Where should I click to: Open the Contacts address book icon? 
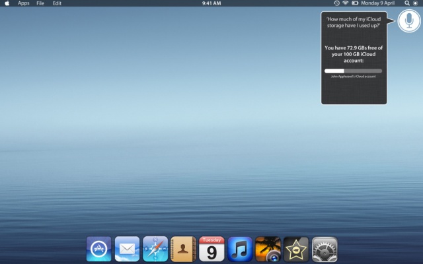(183, 249)
